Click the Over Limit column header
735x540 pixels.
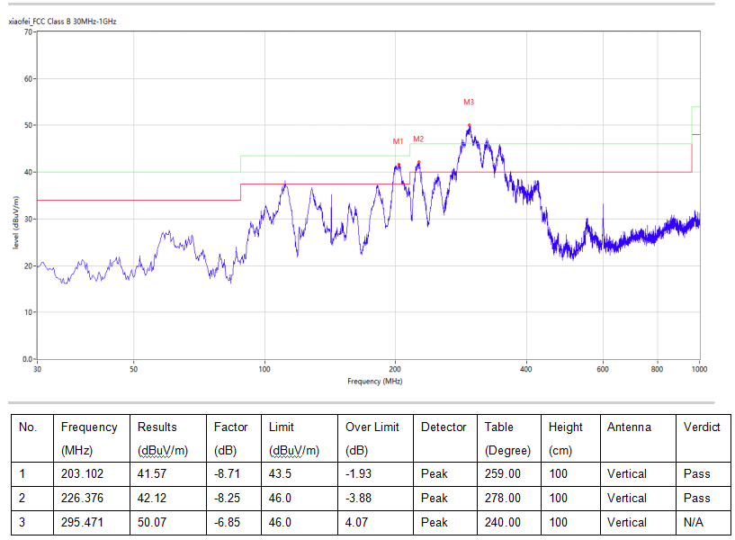pos(373,427)
